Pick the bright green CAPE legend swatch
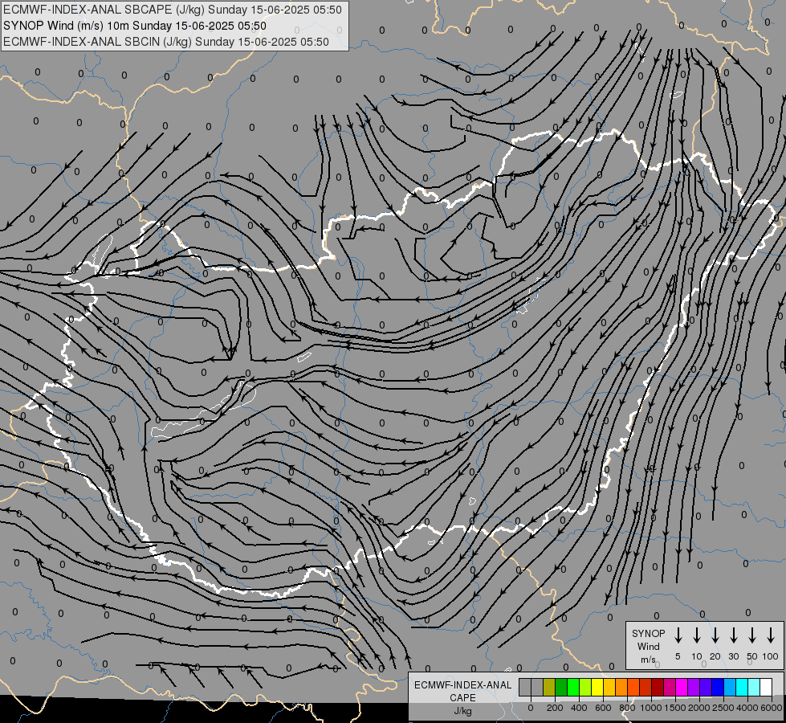 tap(573, 687)
